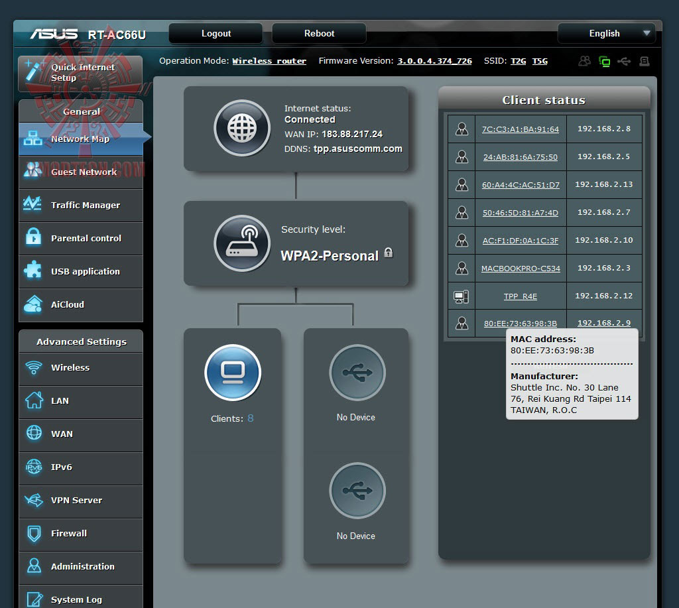
Task: Click IP address 192.168.2.8
Action: 604,129
